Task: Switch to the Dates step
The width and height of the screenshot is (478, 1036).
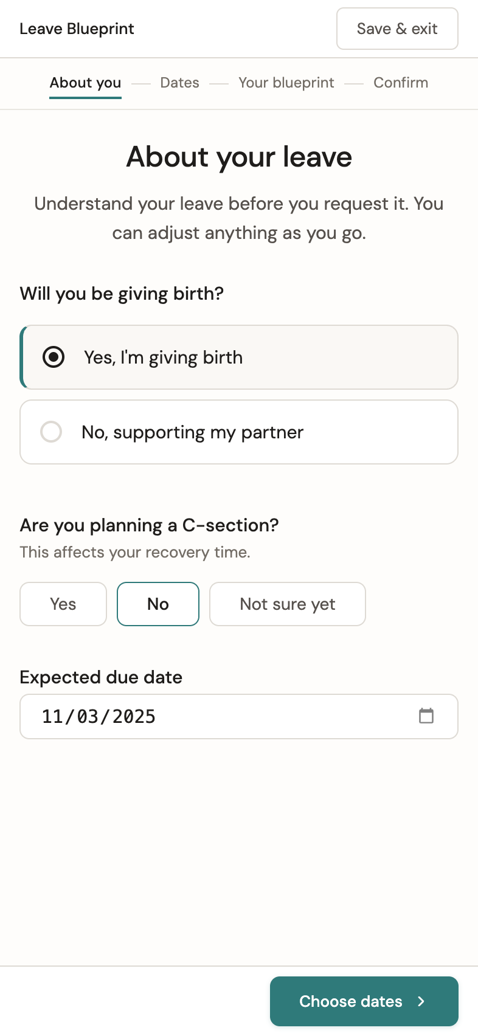Action: pyautogui.click(x=179, y=83)
